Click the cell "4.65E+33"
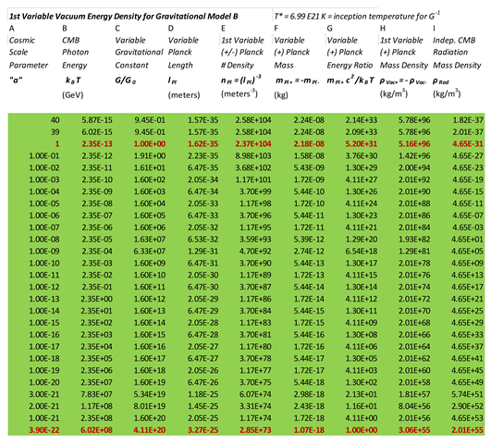Viewport: 491px width, 444px height. coord(468,334)
